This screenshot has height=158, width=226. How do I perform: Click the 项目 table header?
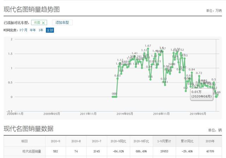coord(24,141)
